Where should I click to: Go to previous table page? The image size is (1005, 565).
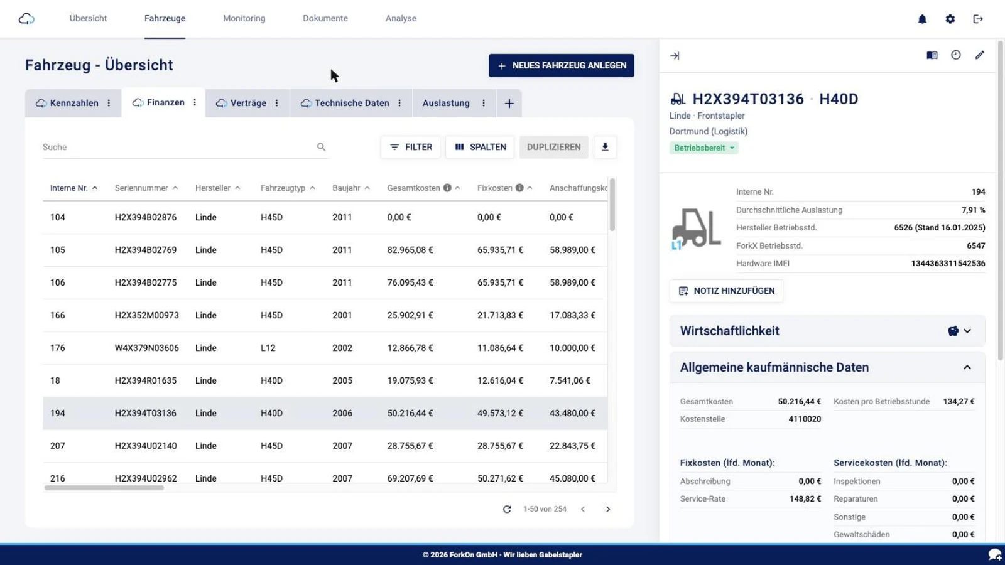click(583, 509)
